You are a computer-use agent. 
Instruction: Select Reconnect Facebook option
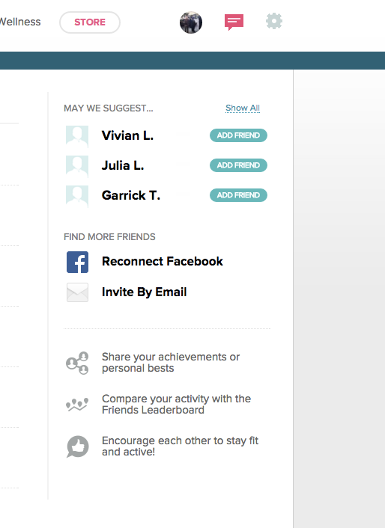coord(163,261)
